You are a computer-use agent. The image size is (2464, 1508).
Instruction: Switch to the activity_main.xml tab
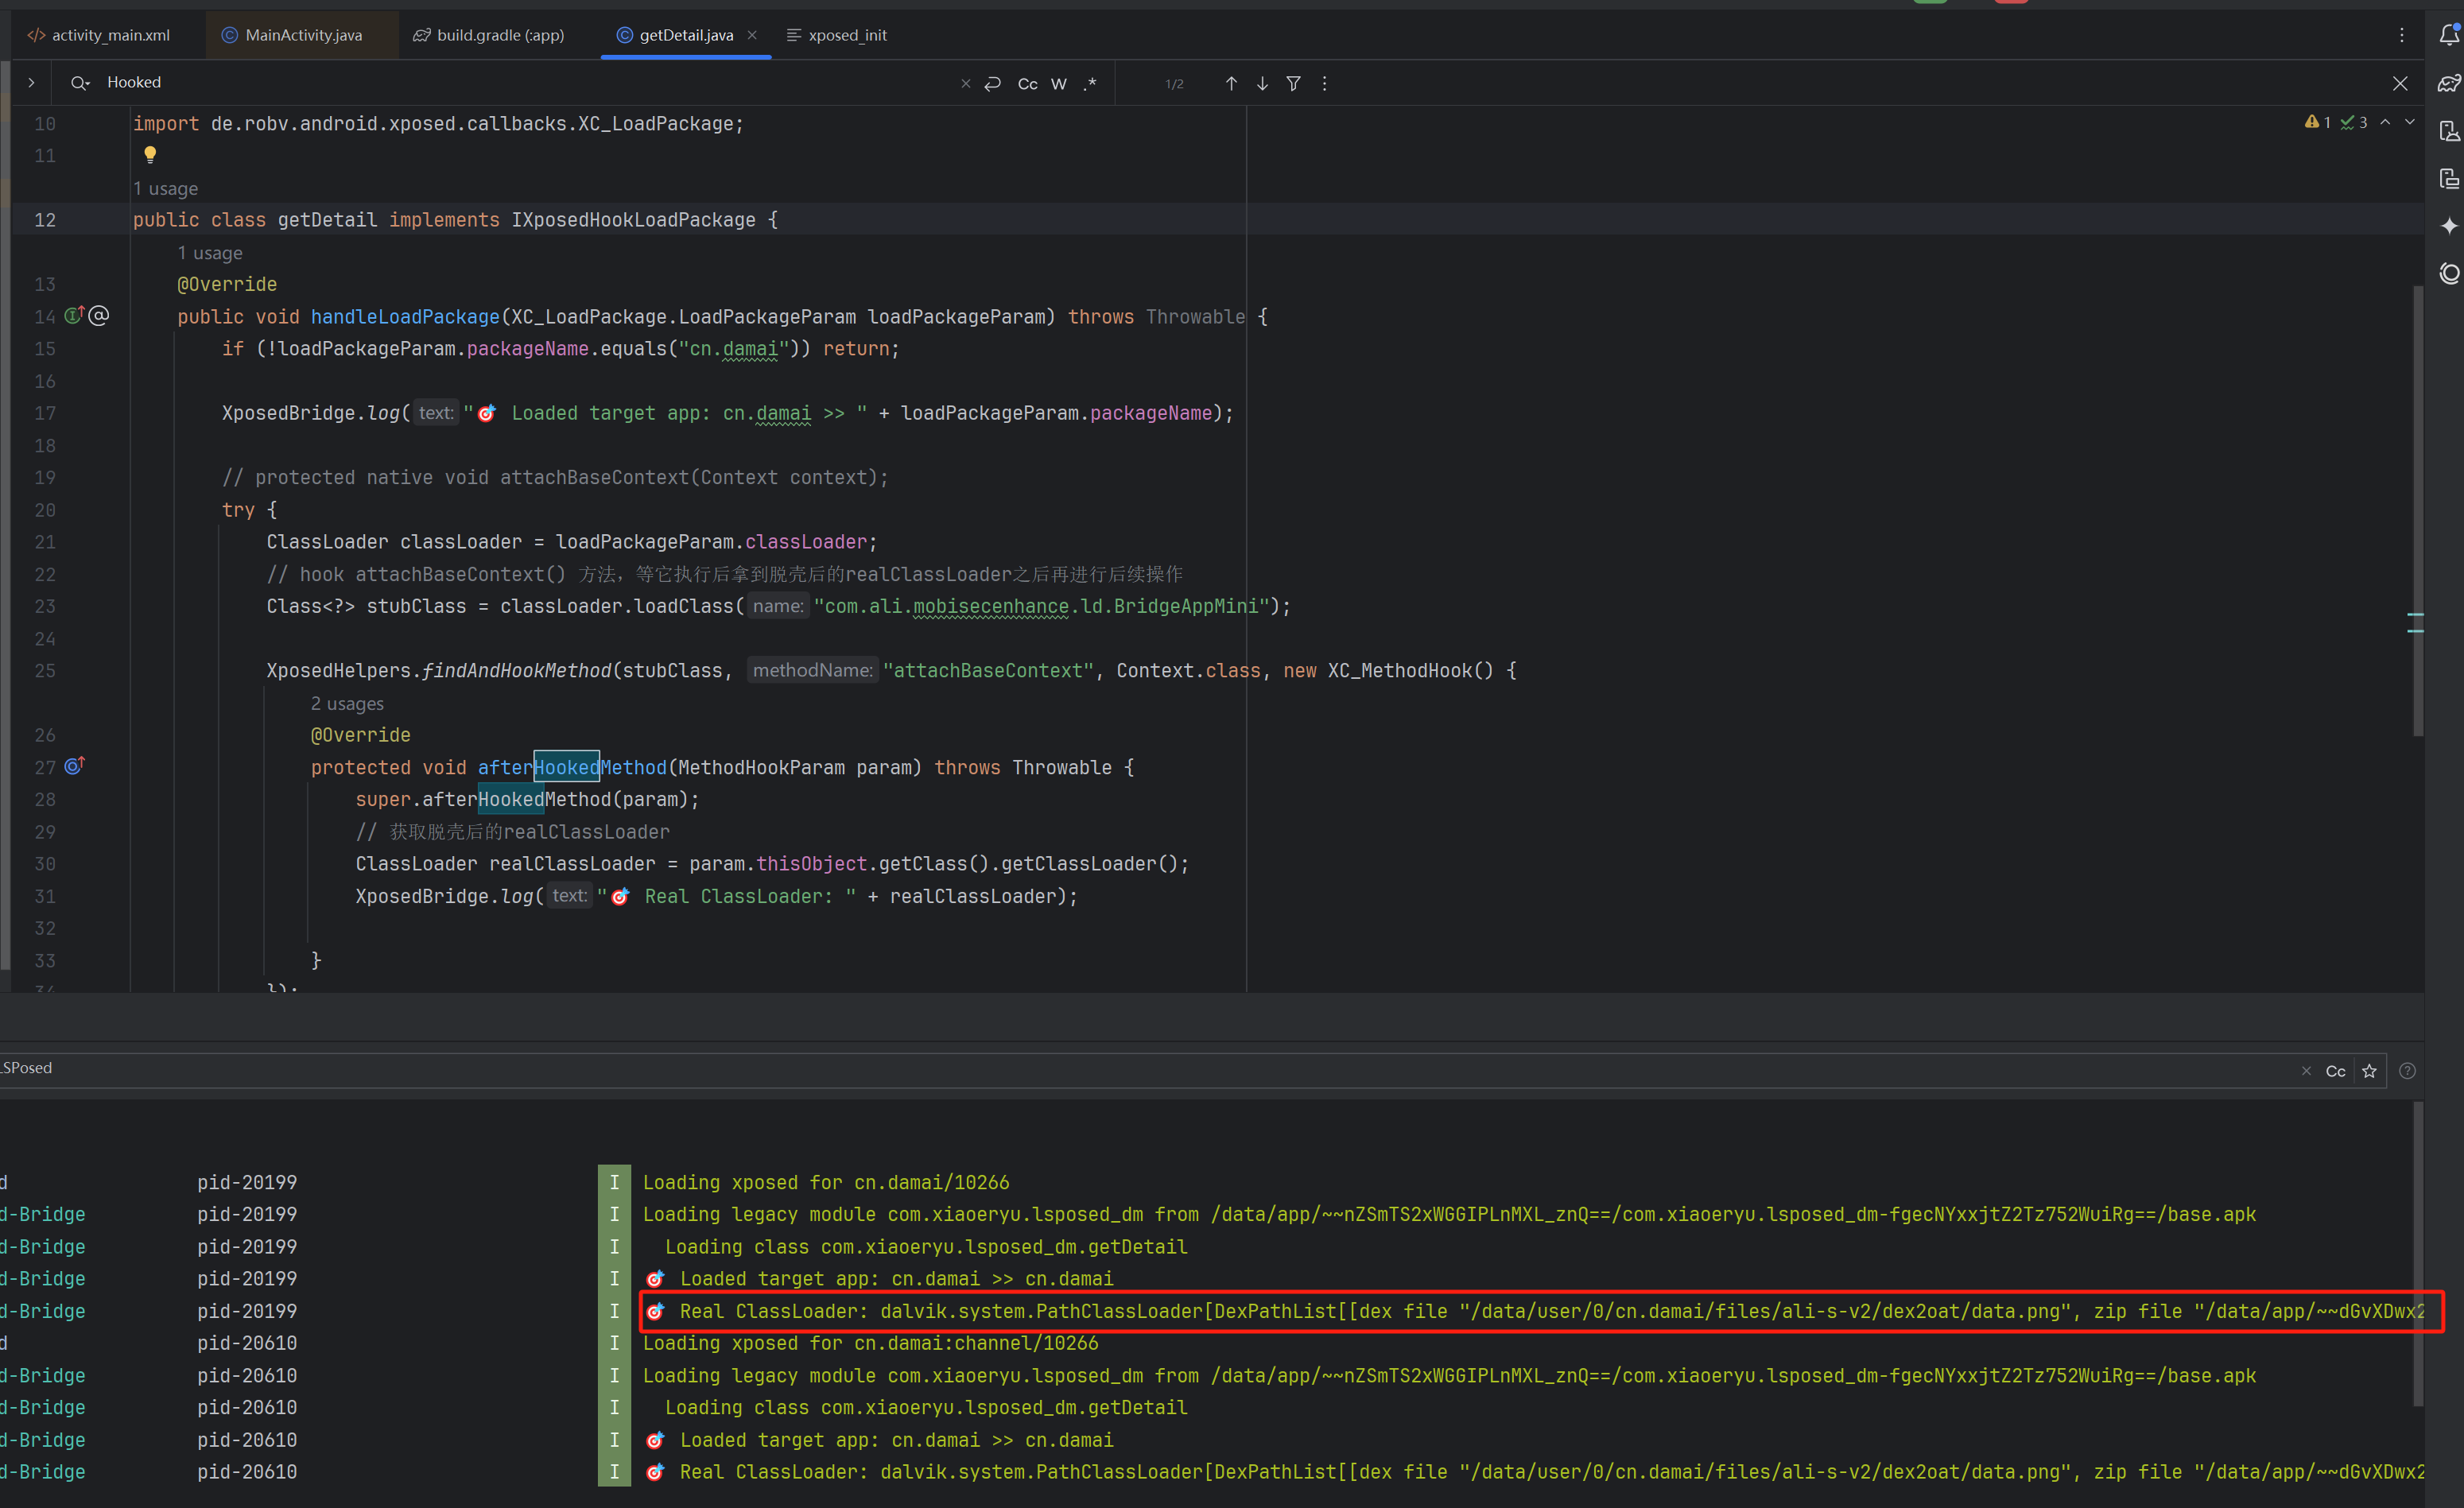(100, 35)
